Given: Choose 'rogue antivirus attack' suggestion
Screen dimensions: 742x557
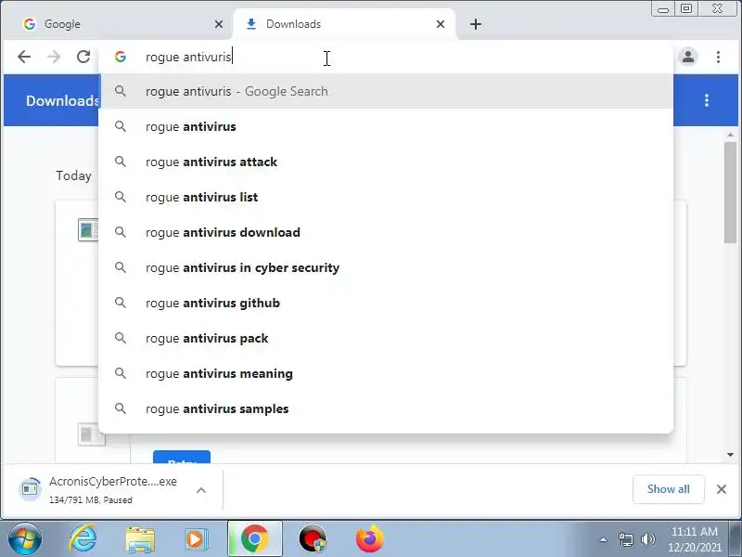Looking at the screenshot, I should click(386, 162).
